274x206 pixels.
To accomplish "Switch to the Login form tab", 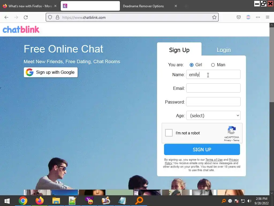I will click(x=224, y=50).
